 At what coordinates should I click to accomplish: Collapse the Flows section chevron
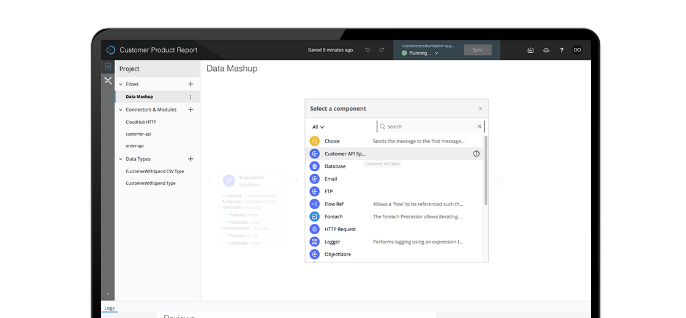tap(121, 84)
